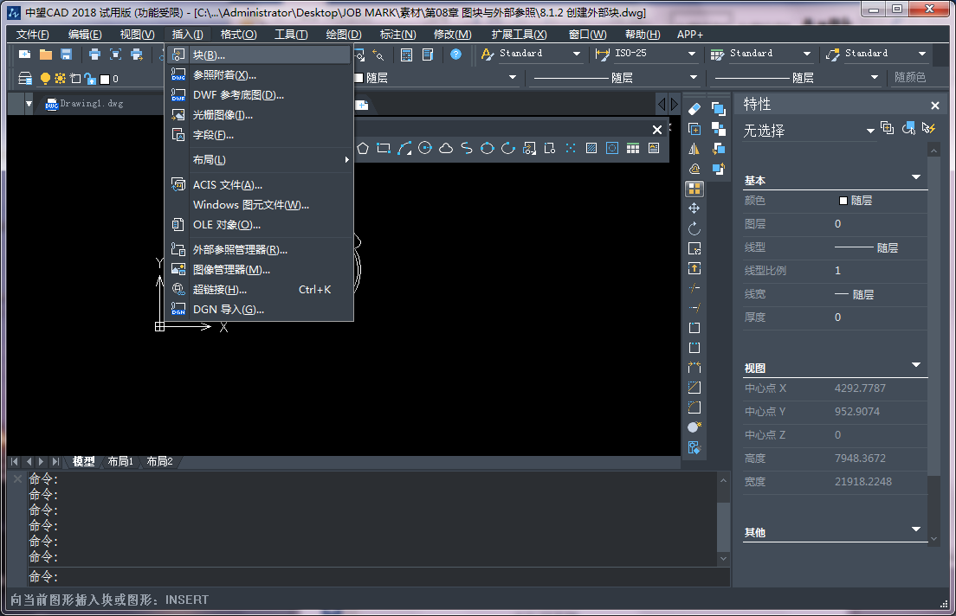Image resolution: width=956 pixels, height=616 pixels.
Task: Click 外部参照管理器(R)... menu entry
Action: [240, 250]
